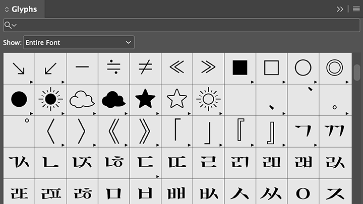This screenshot has width=363, height=204.
Task: Click inside the glyph search field
Action: click(181, 25)
